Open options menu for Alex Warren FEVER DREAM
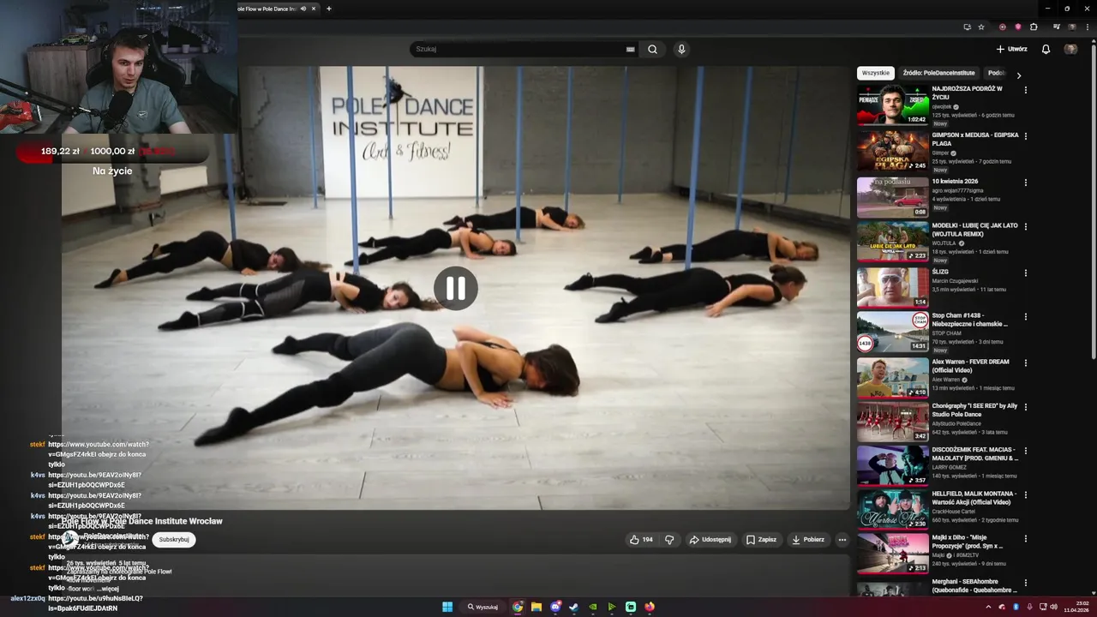The width and height of the screenshot is (1097, 617). pyautogui.click(x=1025, y=363)
